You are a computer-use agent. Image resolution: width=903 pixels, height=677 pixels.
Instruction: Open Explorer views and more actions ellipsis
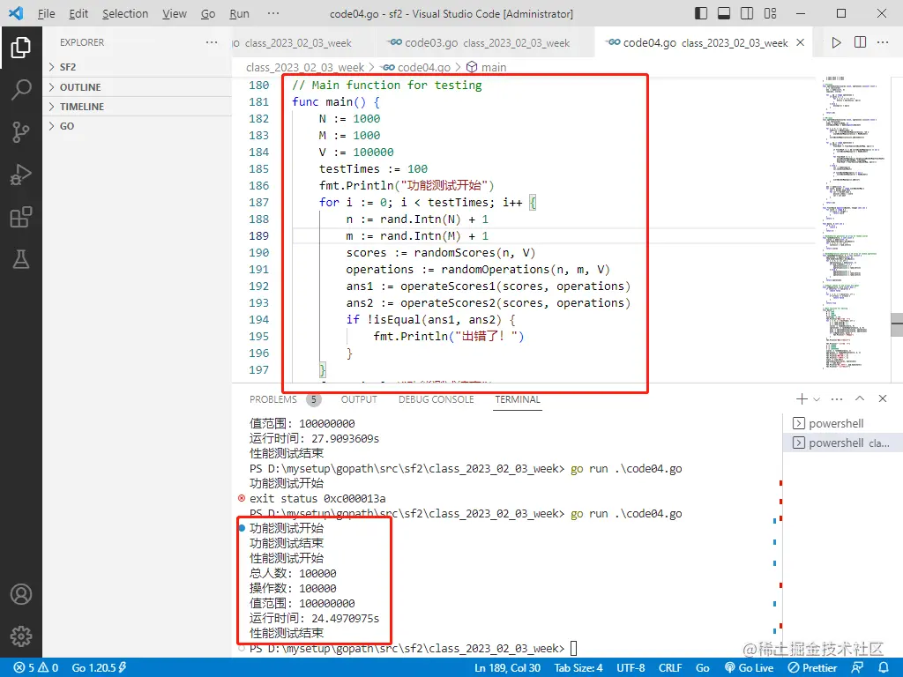point(212,42)
